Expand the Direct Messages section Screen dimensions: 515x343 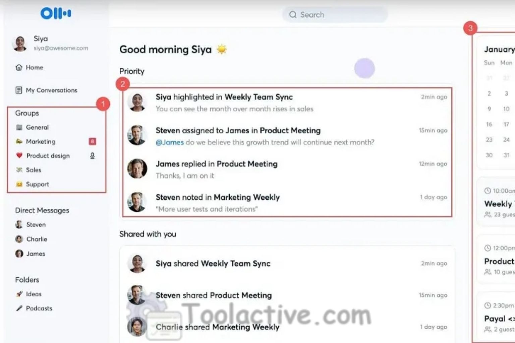(x=42, y=210)
